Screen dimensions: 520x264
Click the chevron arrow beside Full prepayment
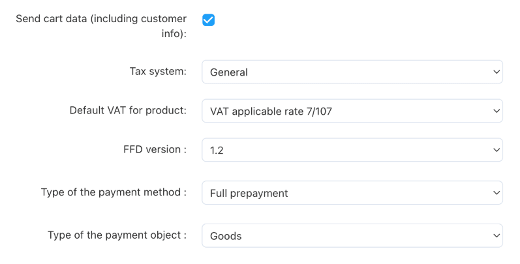(x=495, y=193)
